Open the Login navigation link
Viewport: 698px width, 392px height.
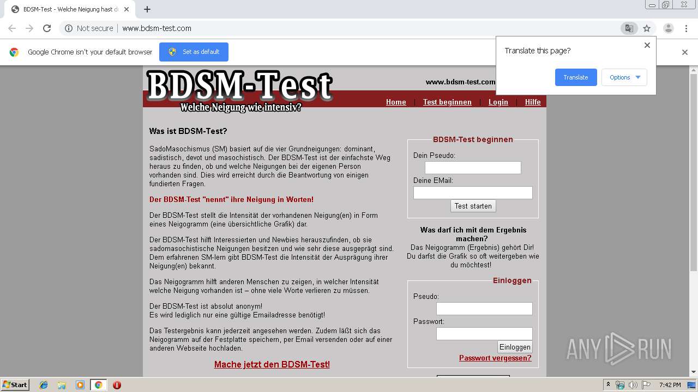click(498, 102)
